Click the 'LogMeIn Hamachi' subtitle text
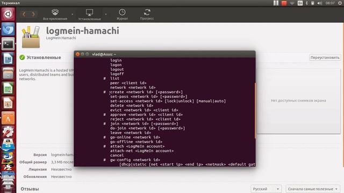Viewport: 344px width, 193px height. (61, 38)
